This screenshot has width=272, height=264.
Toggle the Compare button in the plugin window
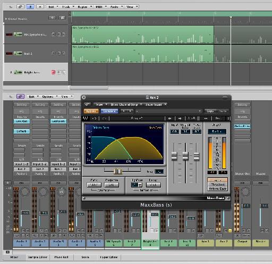click(x=109, y=111)
